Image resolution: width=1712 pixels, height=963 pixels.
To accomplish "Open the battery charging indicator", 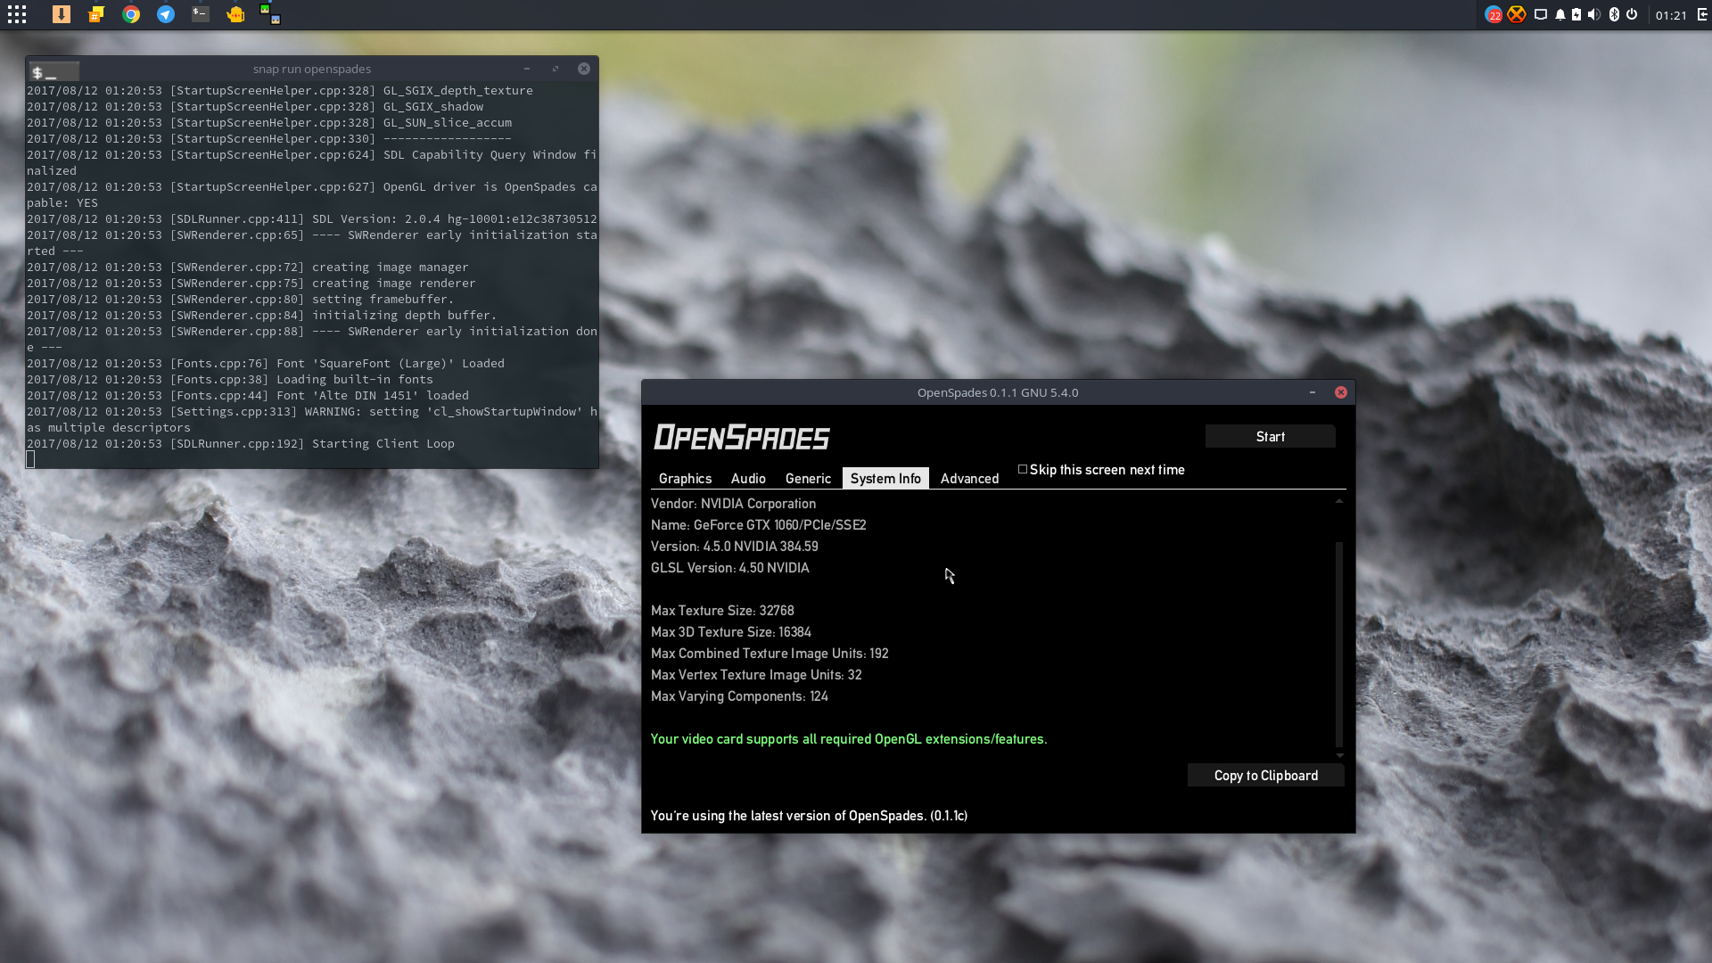I will (x=1576, y=14).
